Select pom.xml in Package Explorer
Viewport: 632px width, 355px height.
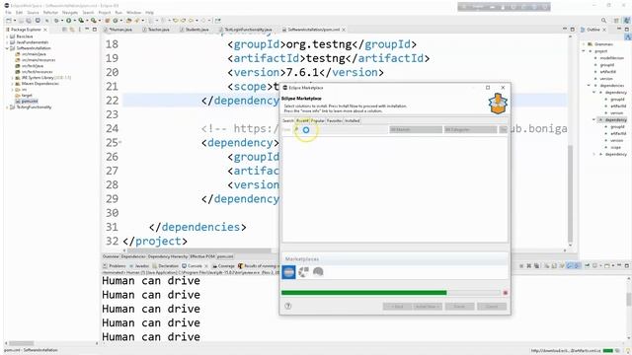pyautogui.click(x=30, y=101)
